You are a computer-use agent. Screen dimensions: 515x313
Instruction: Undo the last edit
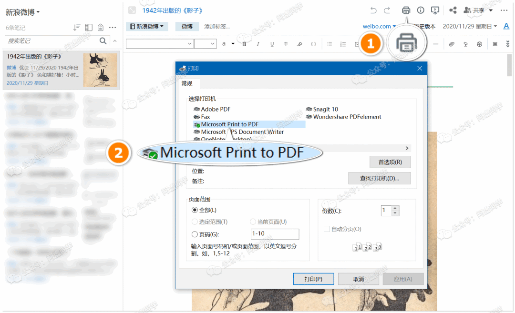(x=373, y=10)
